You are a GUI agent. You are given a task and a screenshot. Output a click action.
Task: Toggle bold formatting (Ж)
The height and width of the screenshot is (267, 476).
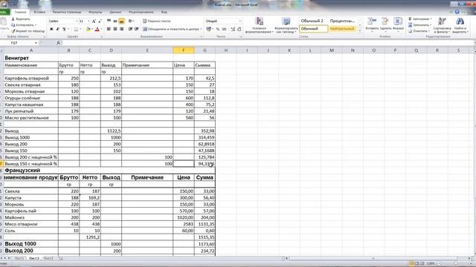click(x=51, y=29)
